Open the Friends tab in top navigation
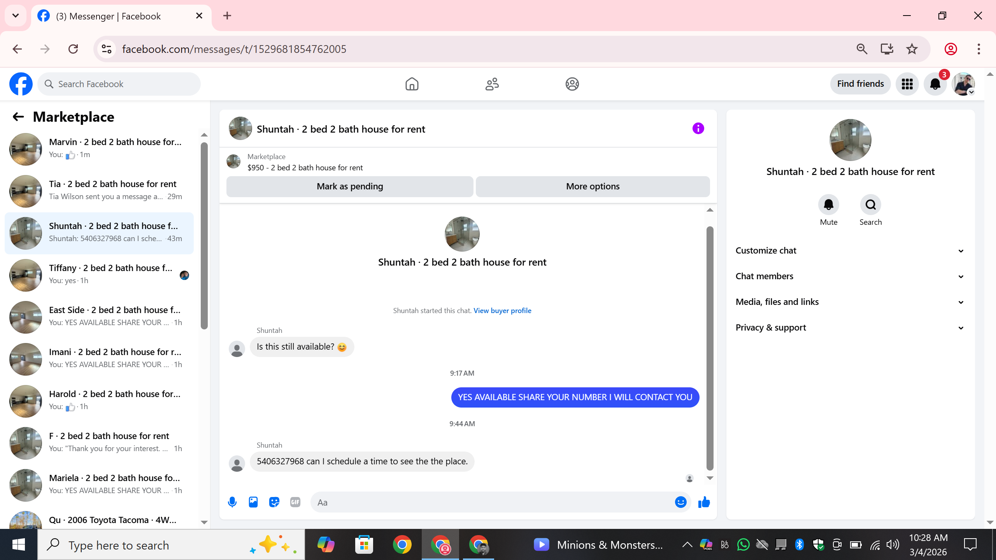The image size is (996, 560). point(492,84)
